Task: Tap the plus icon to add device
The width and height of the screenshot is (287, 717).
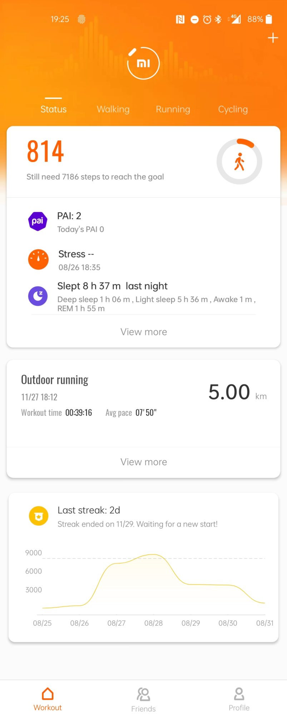Action: (273, 38)
